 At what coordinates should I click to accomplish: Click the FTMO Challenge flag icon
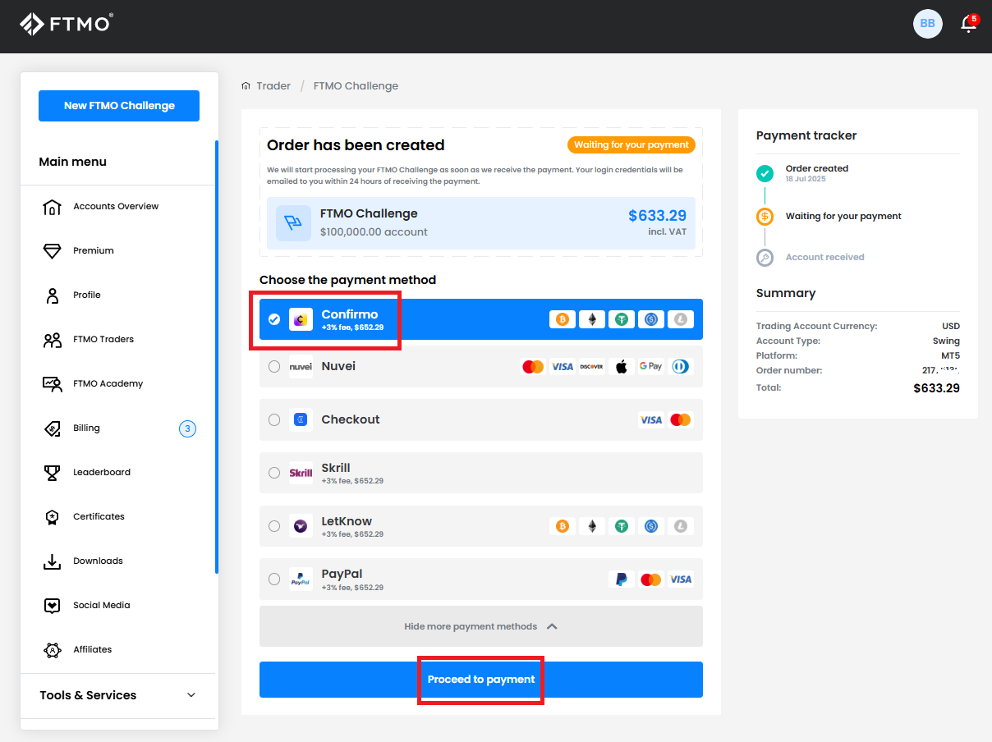pyautogui.click(x=293, y=222)
